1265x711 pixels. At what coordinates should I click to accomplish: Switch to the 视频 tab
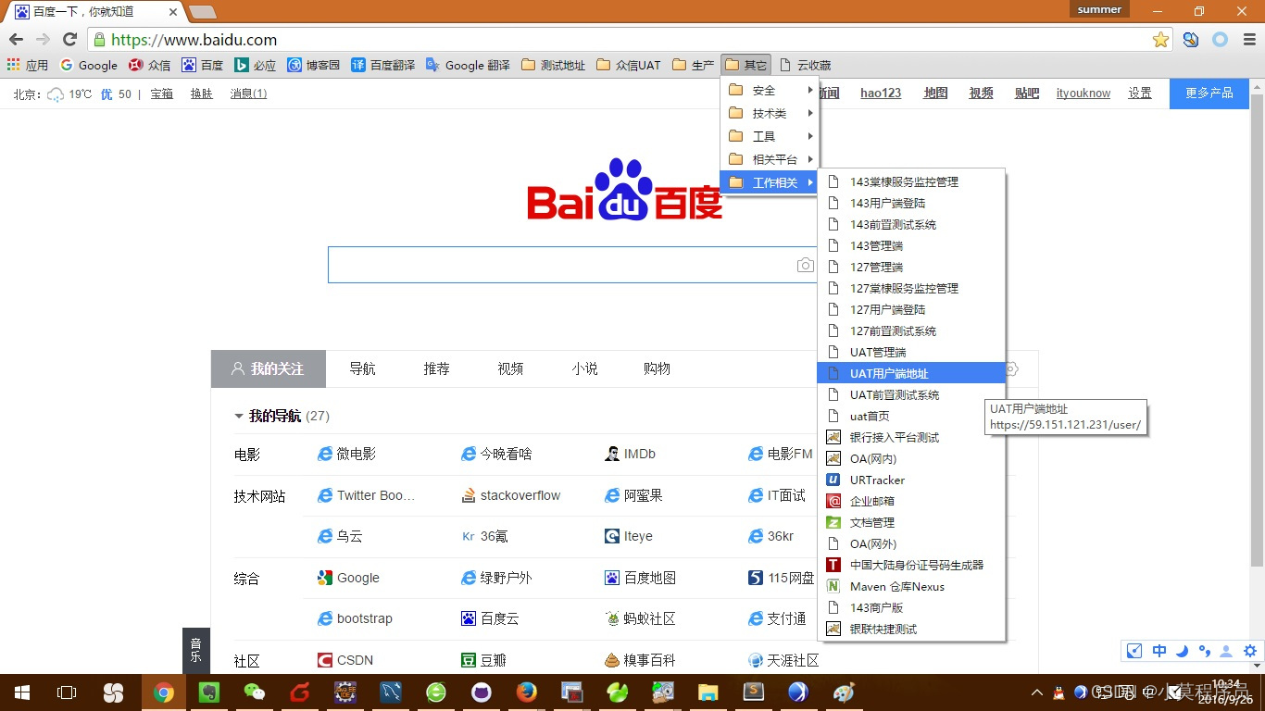pos(510,368)
